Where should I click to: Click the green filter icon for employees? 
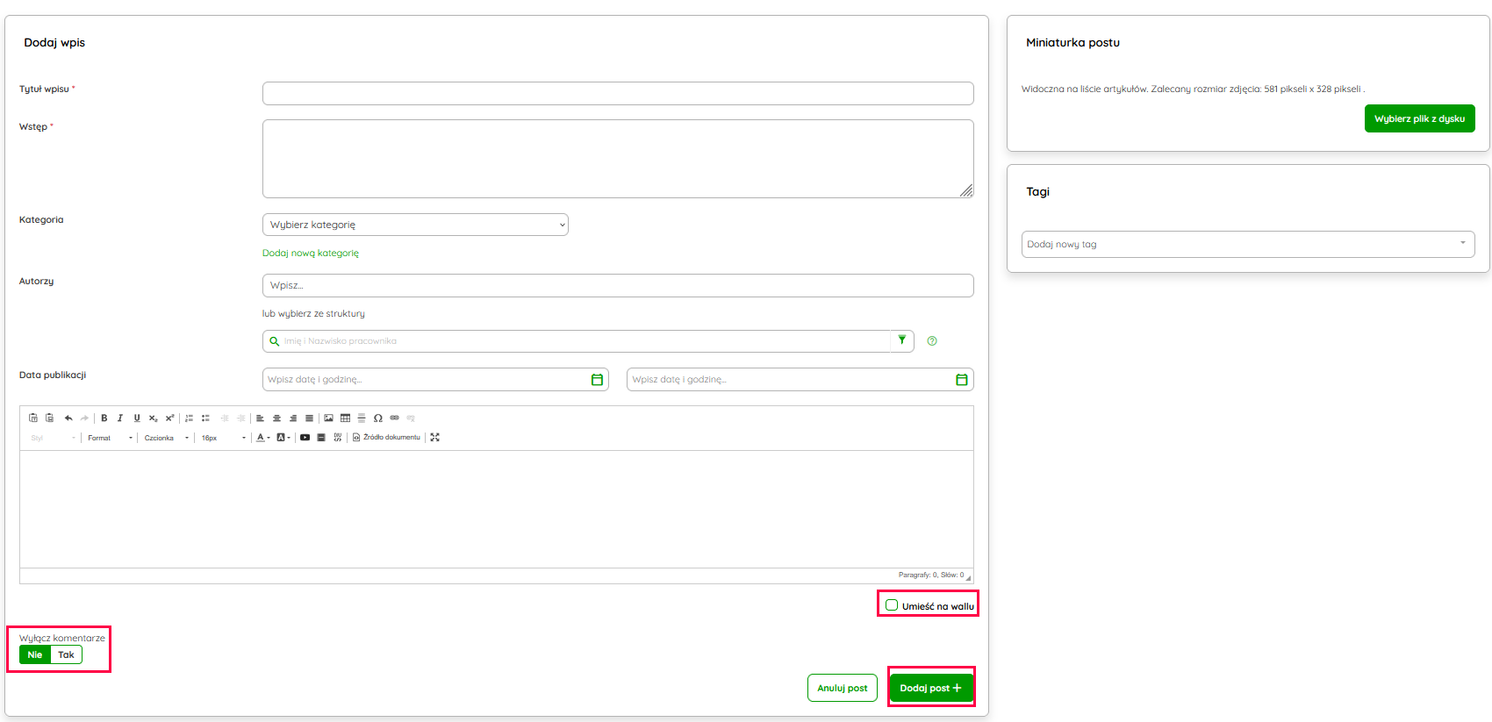pyautogui.click(x=901, y=340)
